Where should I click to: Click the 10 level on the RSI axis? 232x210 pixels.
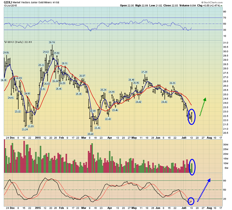(224, 36)
